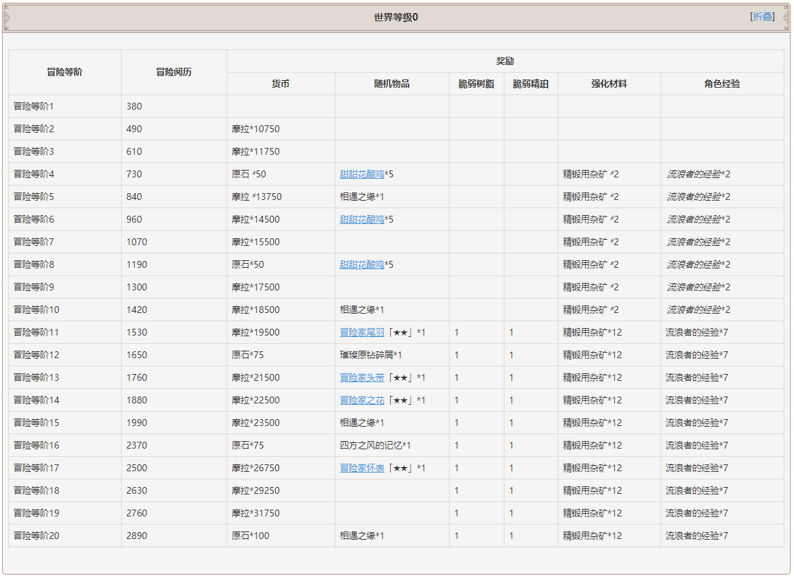Select 精锻用杂矿*12 in 冒险等阶18 row

(593, 490)
